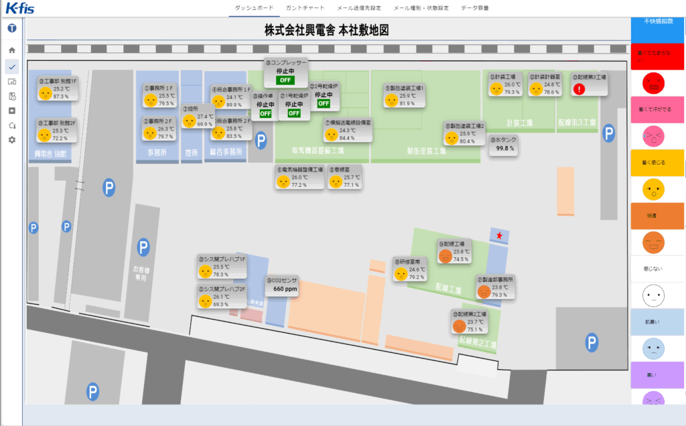The height and width of the screenshot is (426, 686).
Task: Click the yellow face icon for 控所
Action: [x=189, y=120]
